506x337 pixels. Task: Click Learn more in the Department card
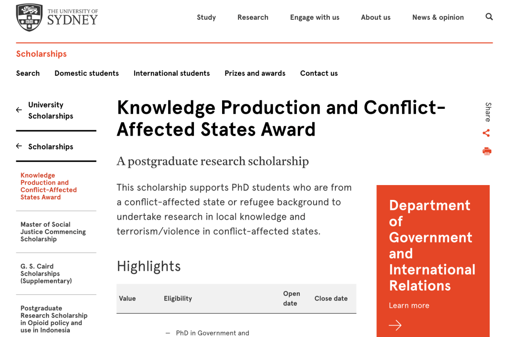(409, 305)
